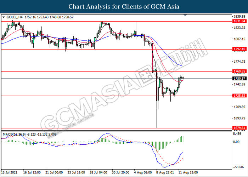Click the 30 Jul 20:00 time label
The width and height of the screenshot is (248, 177).
(x=121, y=172)
